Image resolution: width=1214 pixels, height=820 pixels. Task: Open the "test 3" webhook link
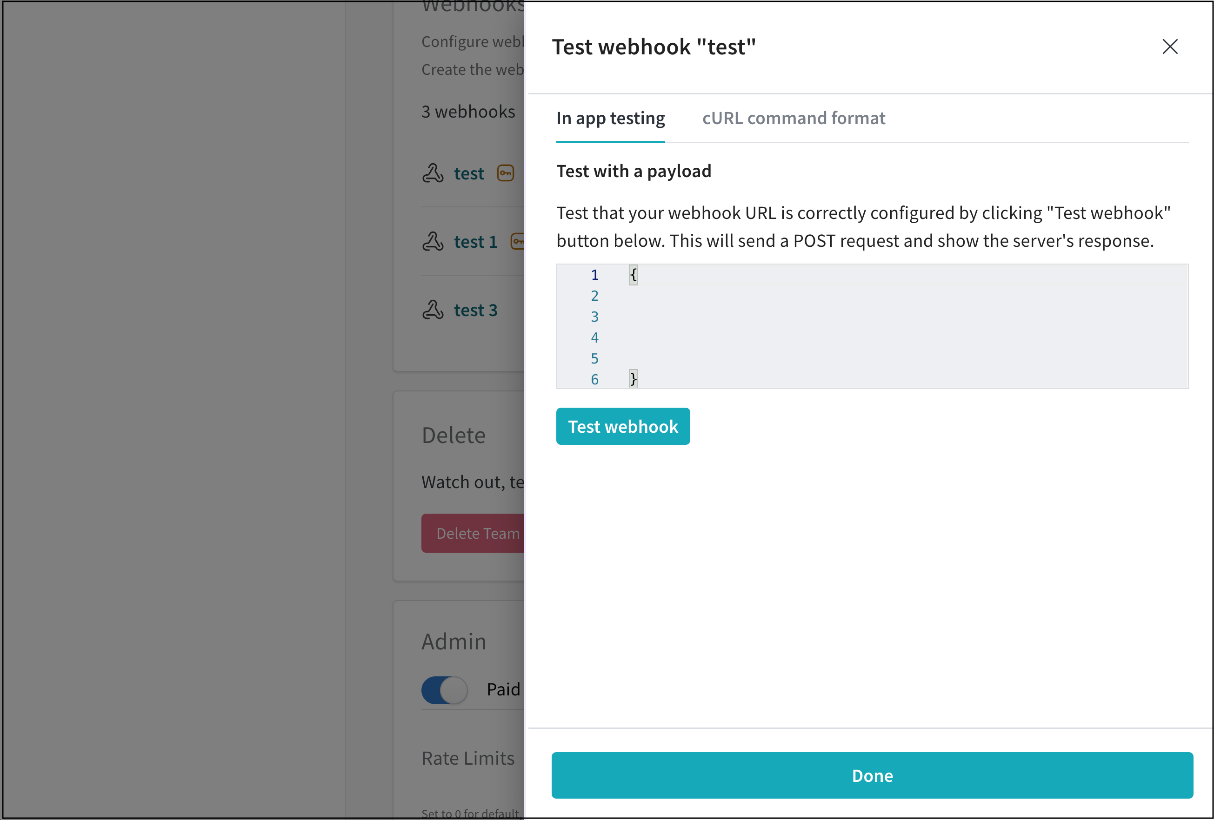pos(475,310)
